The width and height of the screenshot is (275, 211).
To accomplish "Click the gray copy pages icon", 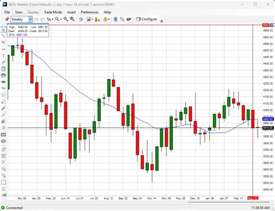I will (122, 19).
